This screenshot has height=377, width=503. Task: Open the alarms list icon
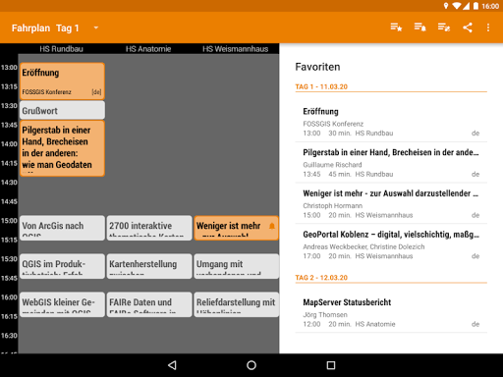(420, 27)
